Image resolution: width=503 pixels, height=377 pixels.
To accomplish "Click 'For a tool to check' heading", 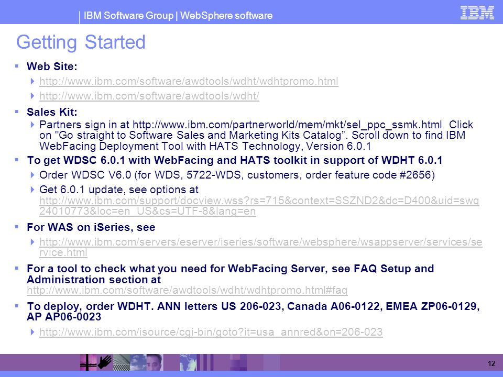I will coord(231,274).
